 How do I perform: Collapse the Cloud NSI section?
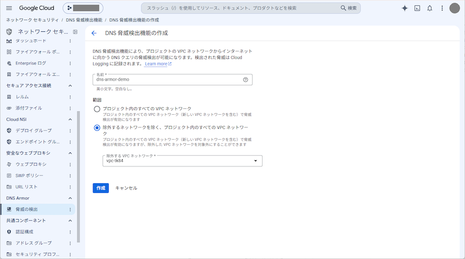click(x=71, y=119)
